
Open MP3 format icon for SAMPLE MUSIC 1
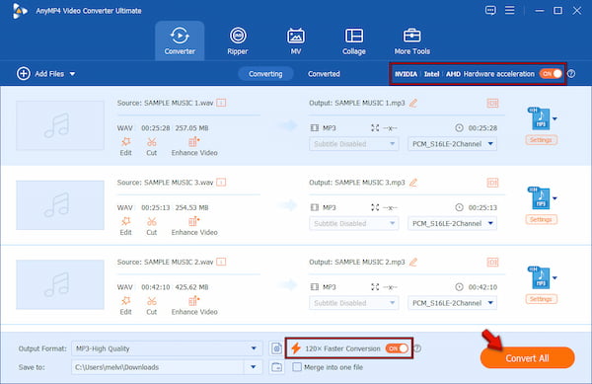539,118
